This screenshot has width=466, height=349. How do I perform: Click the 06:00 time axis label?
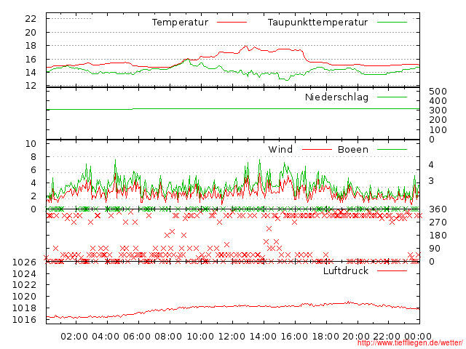pos(137,337)
